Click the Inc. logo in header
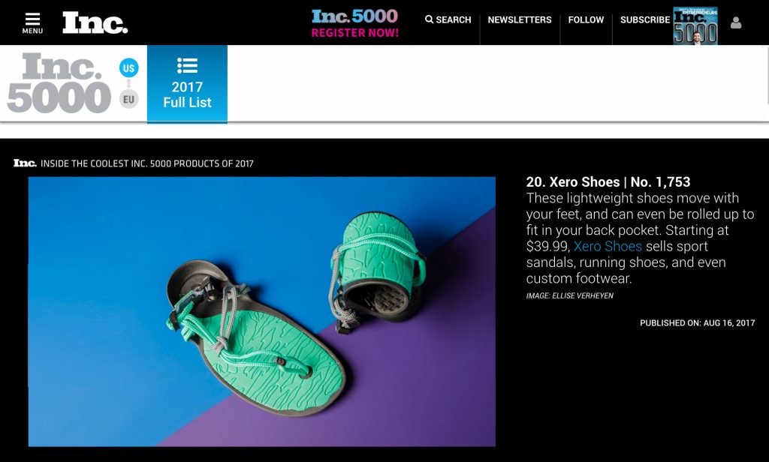This screenshot has height=462, width=769. pyautogui.click(x=95, y=22)
